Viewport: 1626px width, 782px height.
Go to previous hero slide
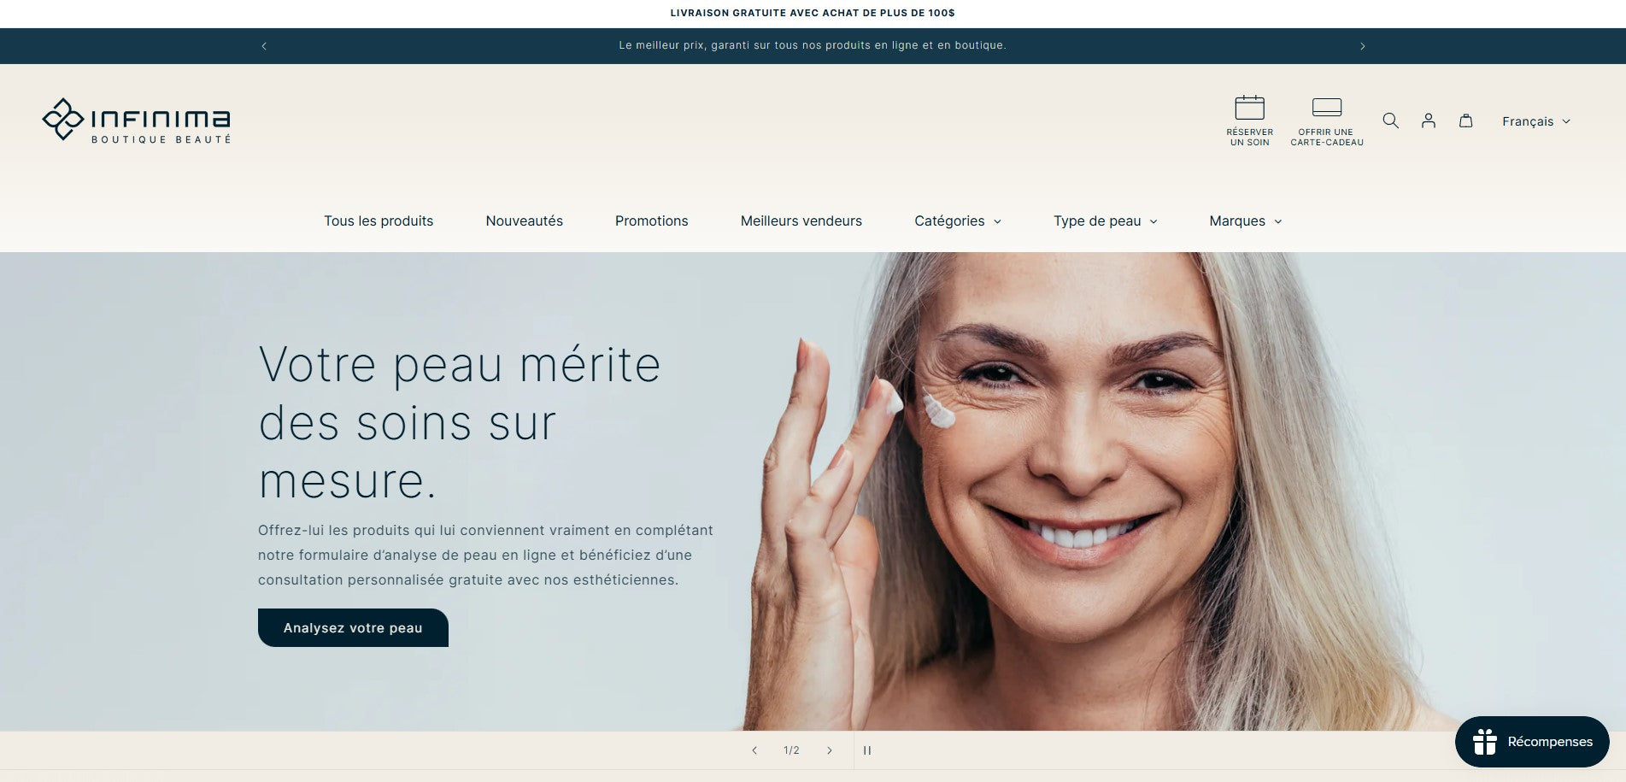(754, 750)
